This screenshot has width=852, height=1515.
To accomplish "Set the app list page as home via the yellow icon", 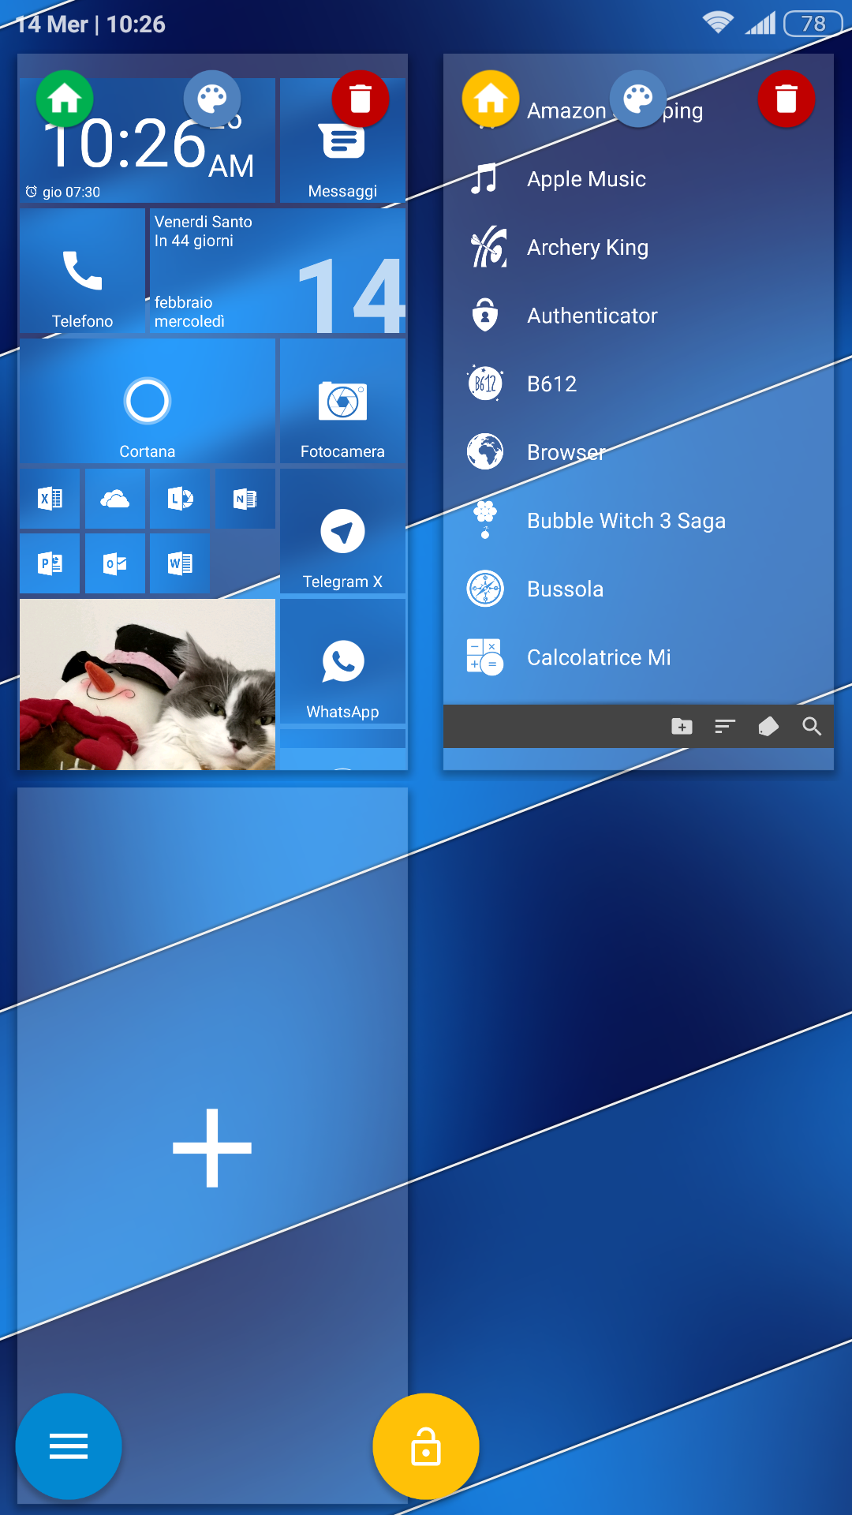I will pyautogui.click(x=491, y=99).
